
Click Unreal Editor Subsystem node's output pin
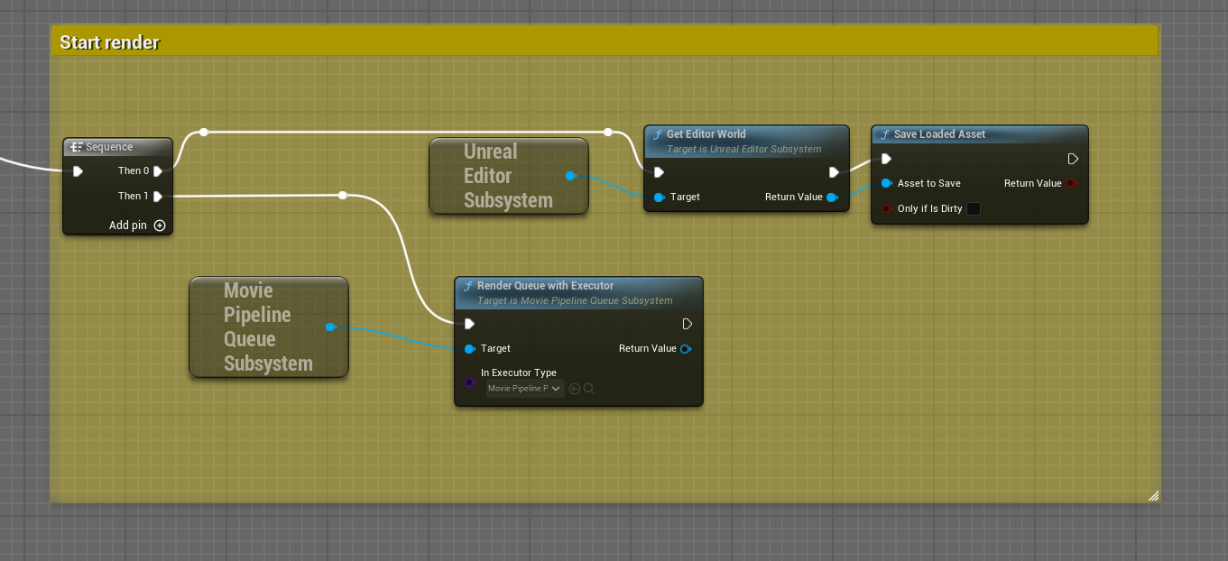point(570,176)
